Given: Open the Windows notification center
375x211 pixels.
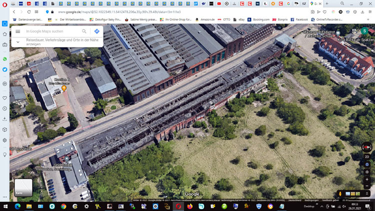Looking at the screenshot, I should pos(368,206).
